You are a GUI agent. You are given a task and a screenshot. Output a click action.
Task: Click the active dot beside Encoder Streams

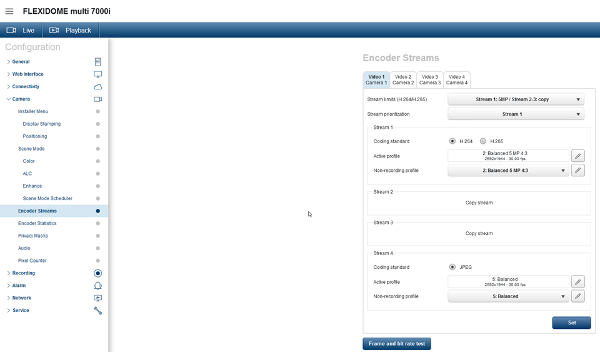pos(98,211)
